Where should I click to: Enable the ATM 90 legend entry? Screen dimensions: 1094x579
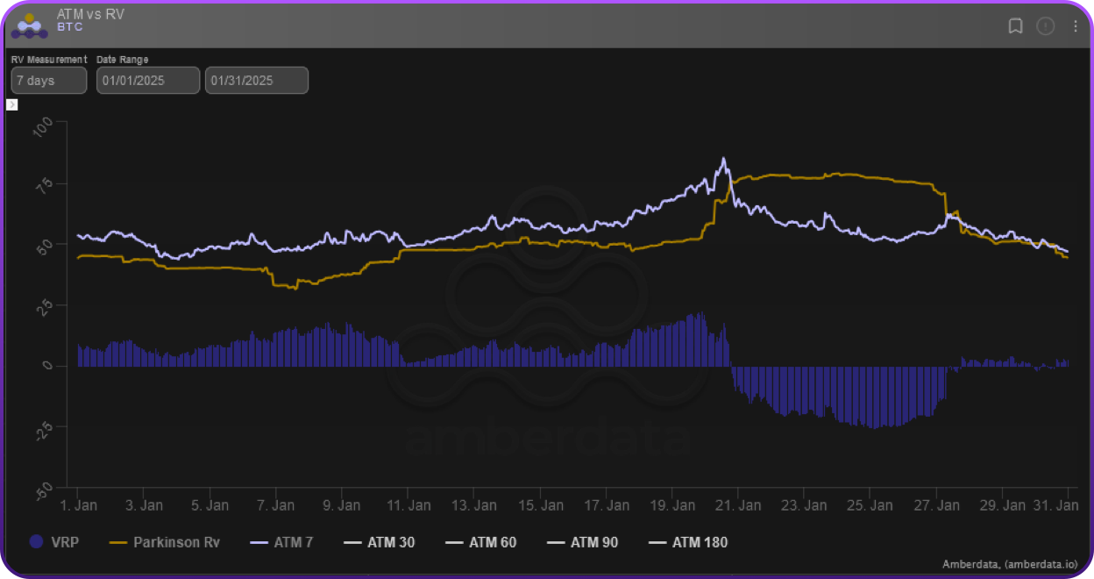[x=582, y=542]
